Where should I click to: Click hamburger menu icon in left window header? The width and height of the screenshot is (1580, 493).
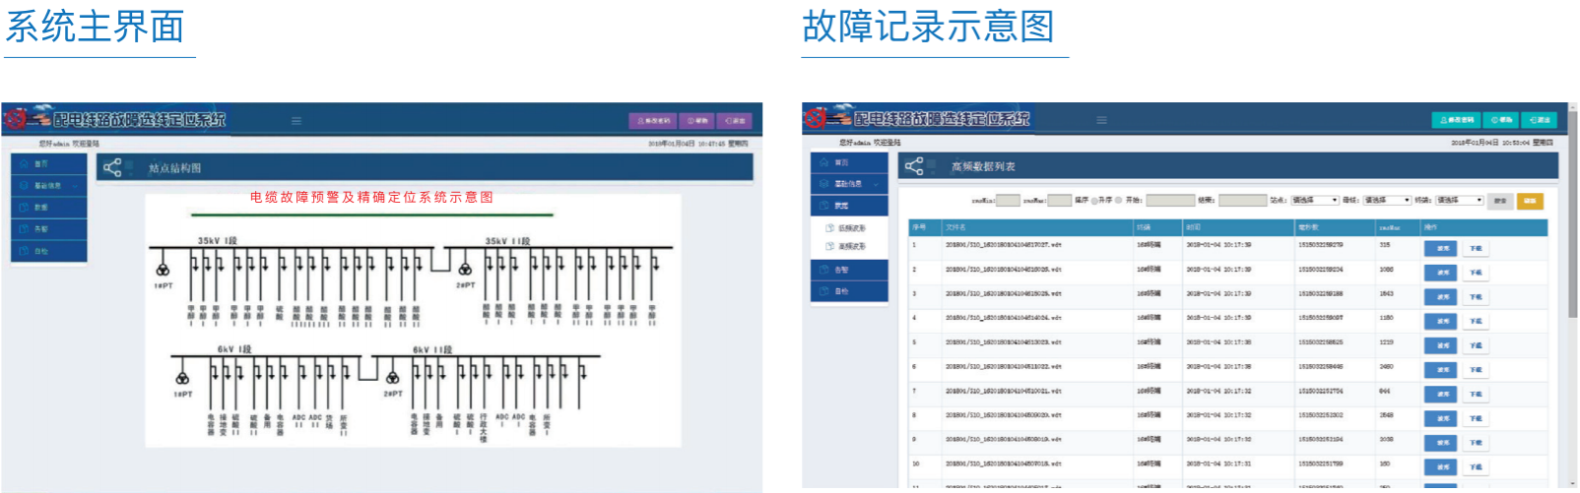[x=296, y=121]
